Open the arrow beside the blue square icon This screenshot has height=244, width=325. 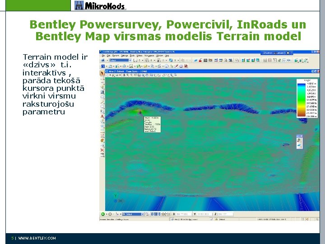[x=107, y=66]
